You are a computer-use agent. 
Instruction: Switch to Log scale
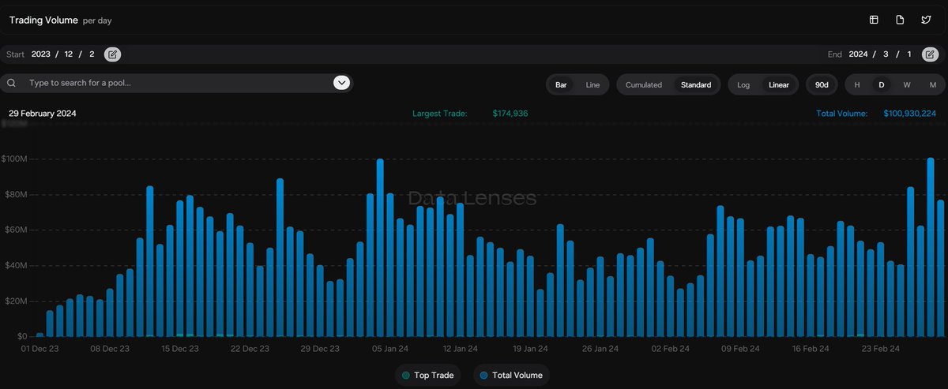pyautogui.click(x=743, y=84)
